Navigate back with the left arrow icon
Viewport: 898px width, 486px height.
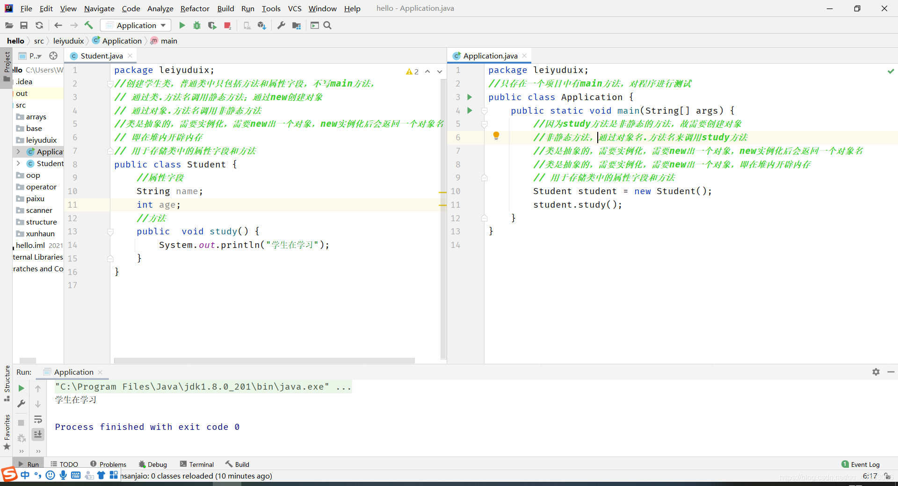58,26
